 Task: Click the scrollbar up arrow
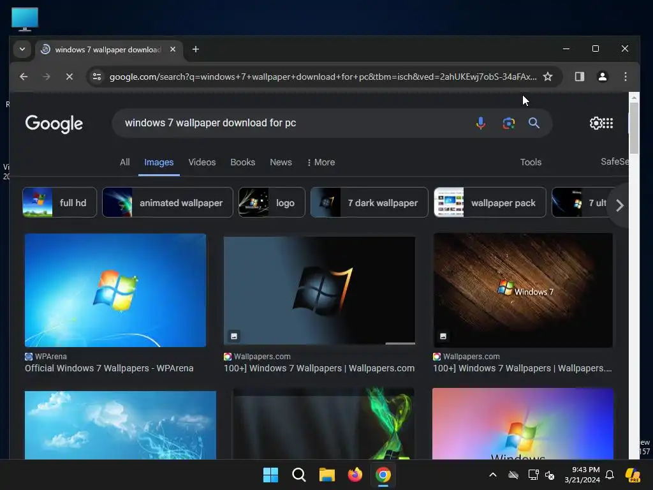coord(634,98)
